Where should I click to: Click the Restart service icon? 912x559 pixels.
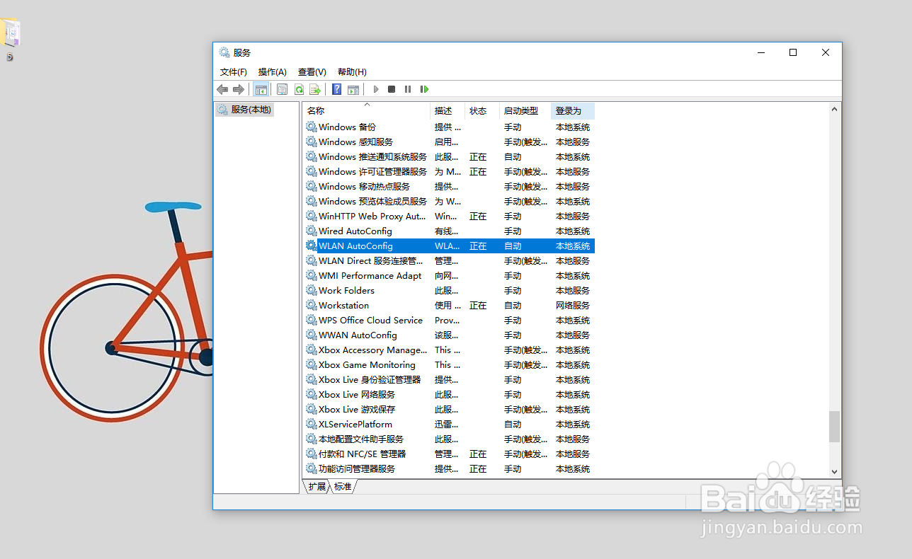424,89
